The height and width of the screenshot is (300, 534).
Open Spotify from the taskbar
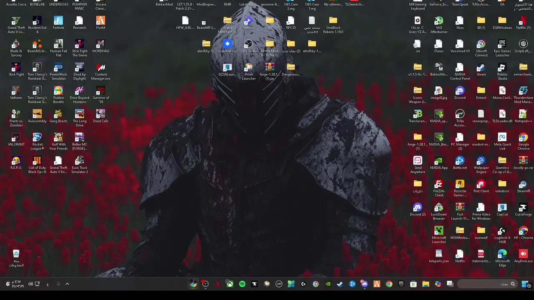click(x=242, y=284)
